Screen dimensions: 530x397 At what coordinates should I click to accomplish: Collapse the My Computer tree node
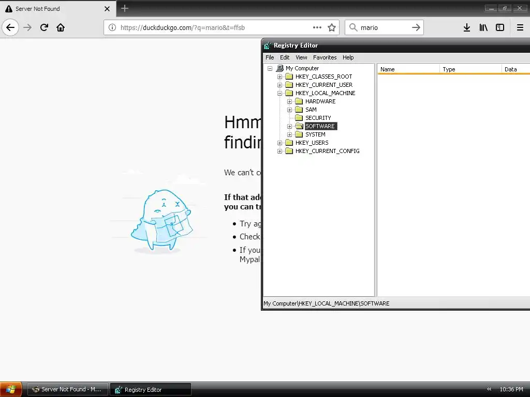click(270, 69)
